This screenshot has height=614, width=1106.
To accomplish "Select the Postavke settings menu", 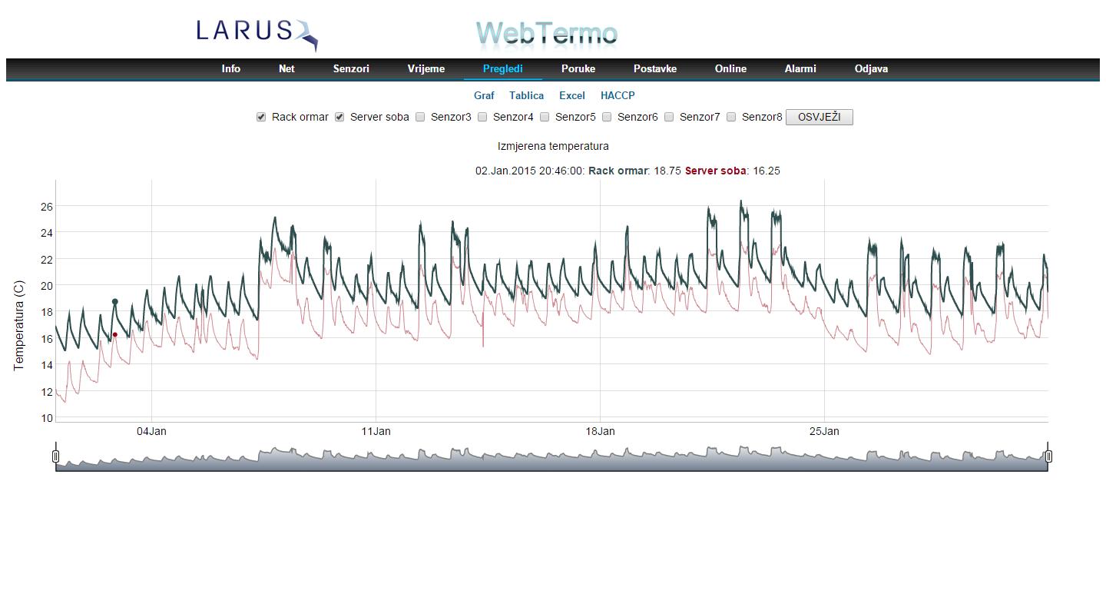I will click(654, 69).
